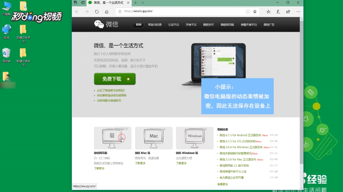Select 新建文件夹 (3) desktop folder
This screenshot has width=343, height=192.
[23, 57]
